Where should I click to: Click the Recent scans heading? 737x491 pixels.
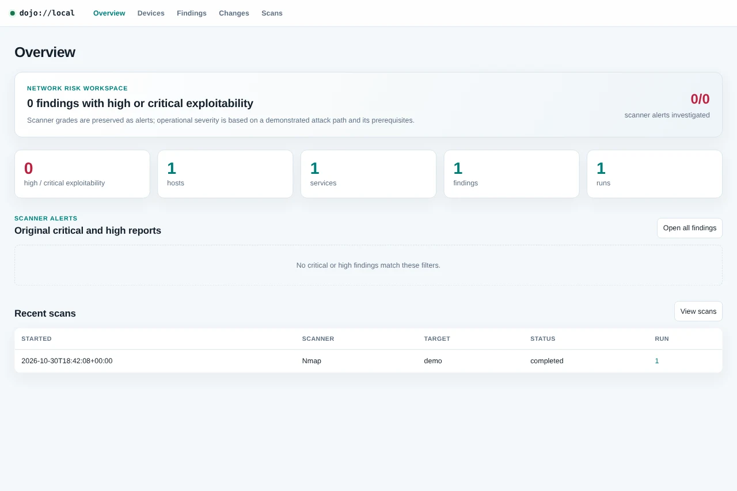pos(45,314)
